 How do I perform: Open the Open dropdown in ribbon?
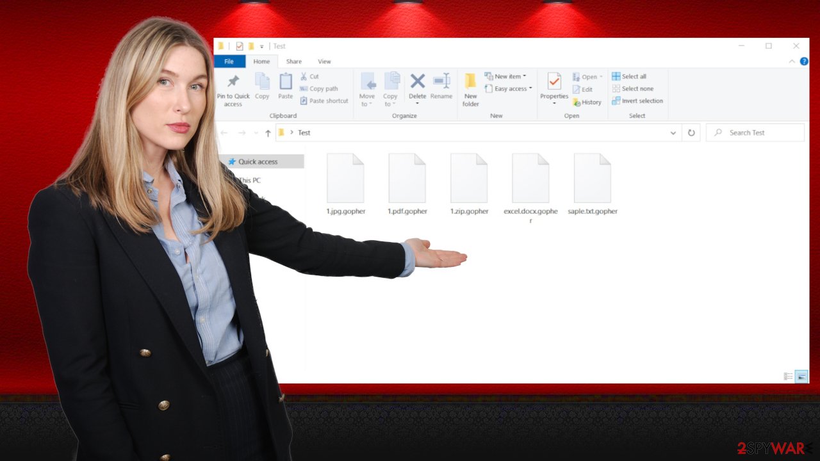click(587, 77)
